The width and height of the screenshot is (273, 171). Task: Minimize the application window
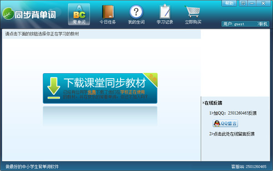point(252,3)
